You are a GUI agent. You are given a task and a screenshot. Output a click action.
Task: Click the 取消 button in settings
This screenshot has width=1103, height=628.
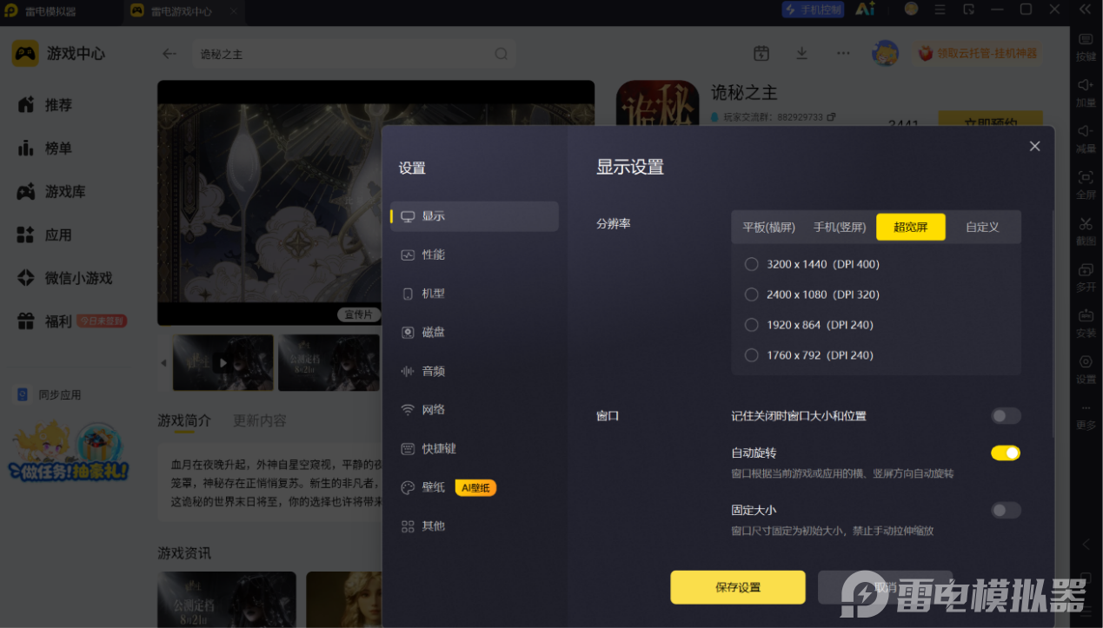(885, 587)
